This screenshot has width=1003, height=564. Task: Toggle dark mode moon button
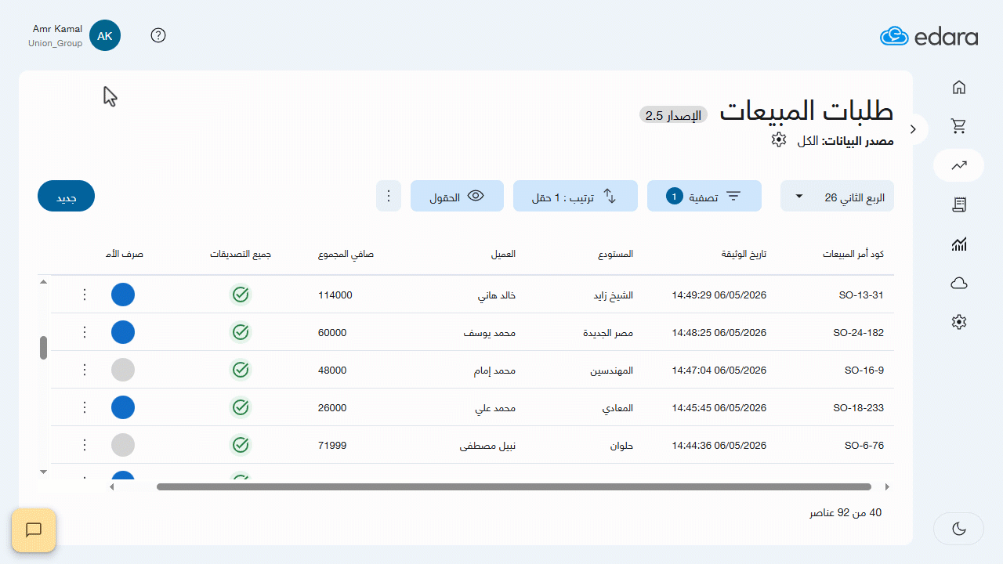(x=958, y=529)
